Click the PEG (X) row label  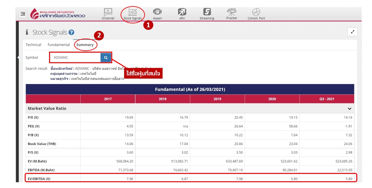pos(34,126)
